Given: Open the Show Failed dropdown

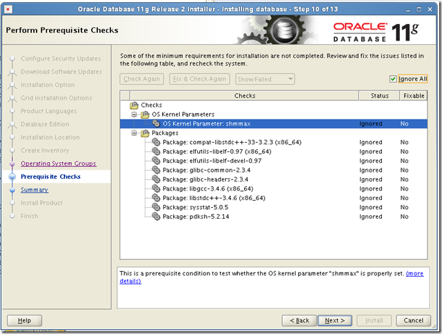Looking at the screenshot, I should point(265,79).
